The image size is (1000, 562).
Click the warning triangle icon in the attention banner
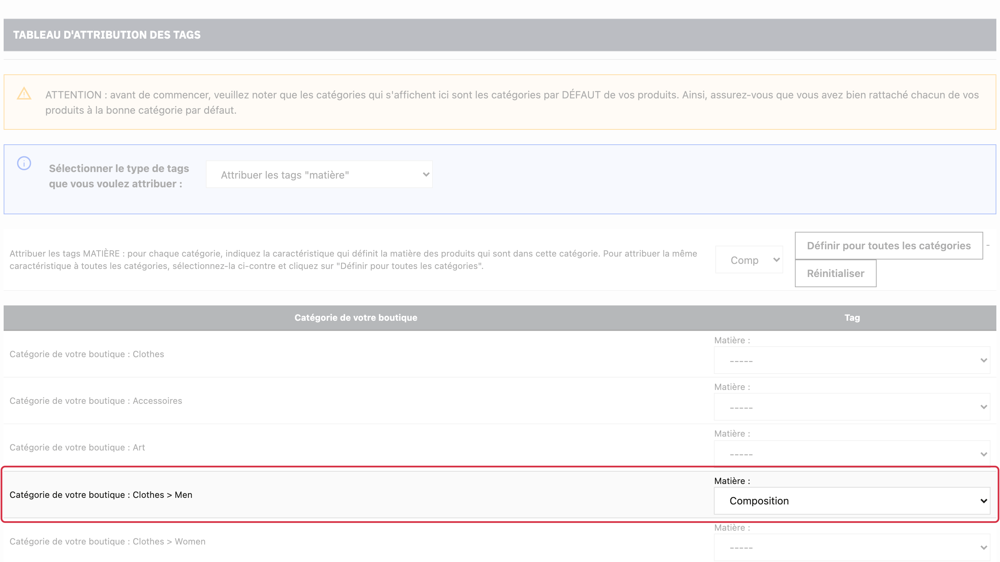[24, 94]
